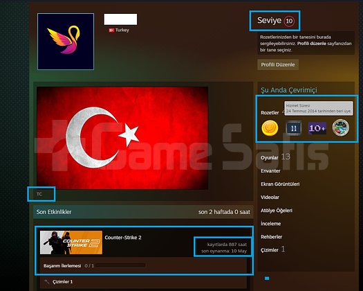Screen dimensions: 363x291
Task: Click the Son Etkinlikler header
Action: 54,212
